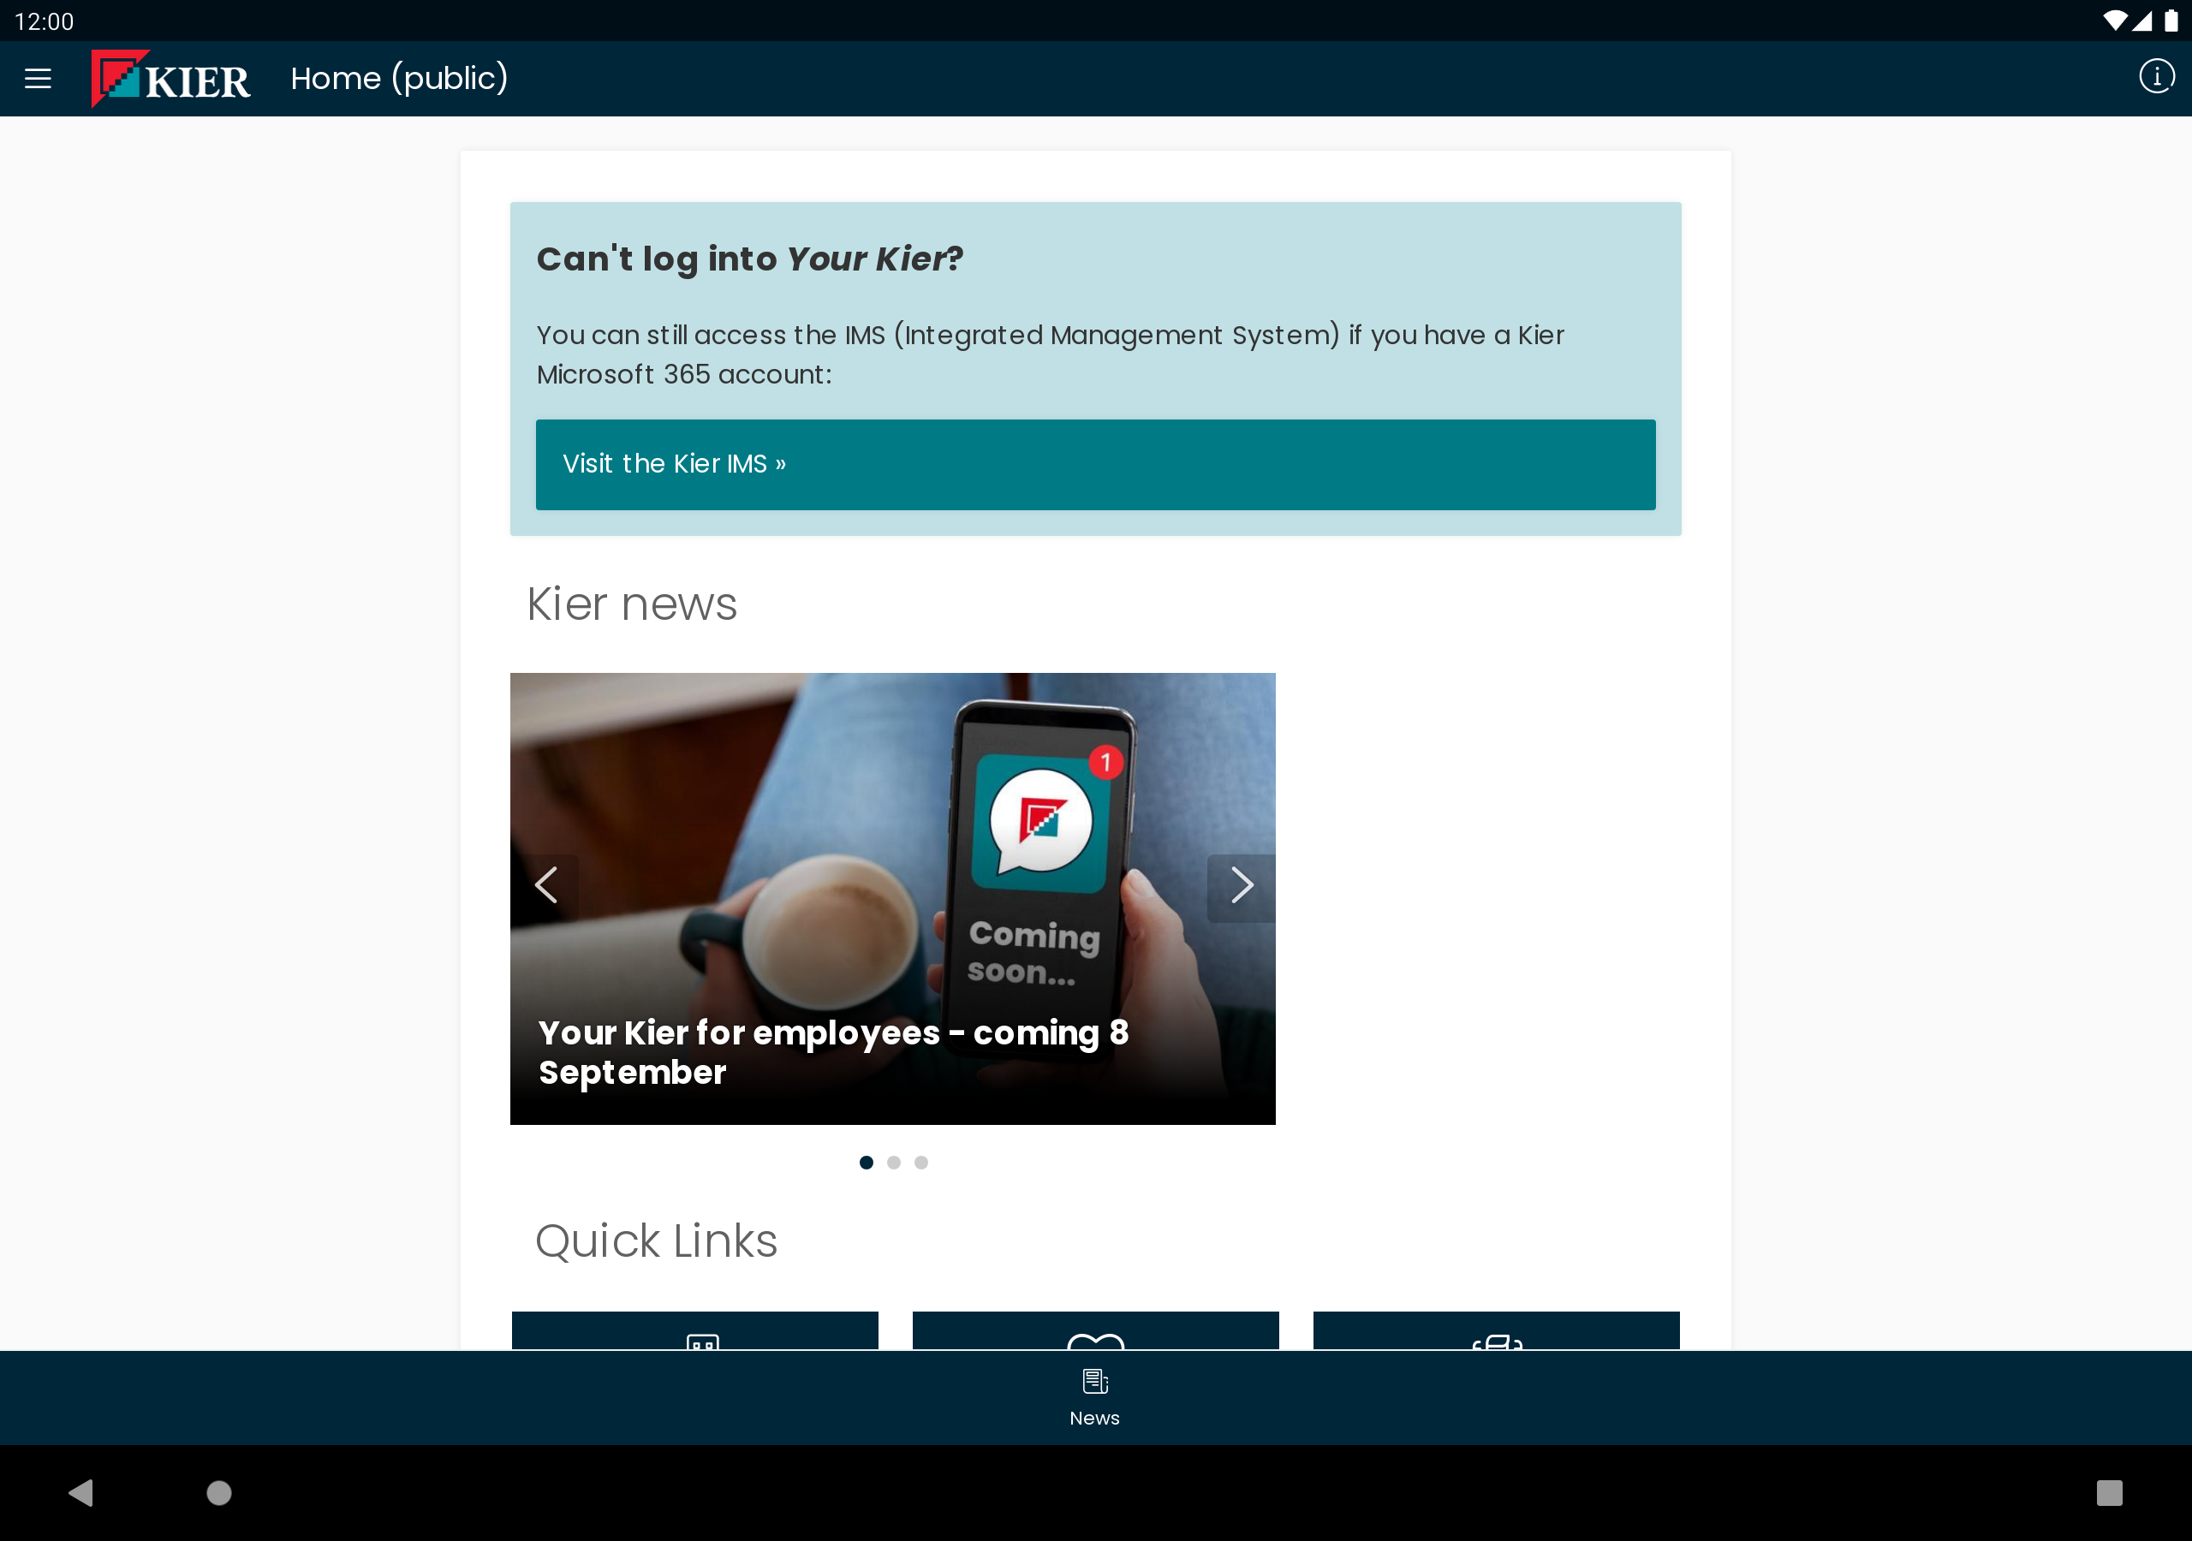Jump to third carousel pagination dot
Image resolution: width=2192 pixels, height=1541 pixels.
click(x=921, y=1162)
